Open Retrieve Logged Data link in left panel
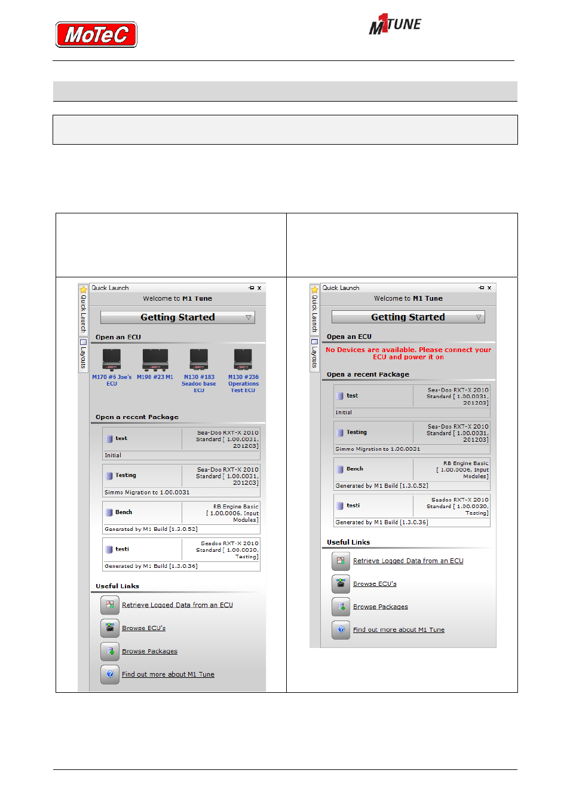The width and height of the screenshot is (570, 807). (x=177, y=605)
